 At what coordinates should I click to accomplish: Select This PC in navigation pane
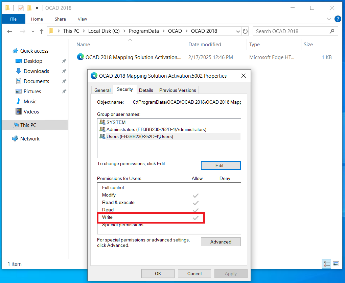34,125
